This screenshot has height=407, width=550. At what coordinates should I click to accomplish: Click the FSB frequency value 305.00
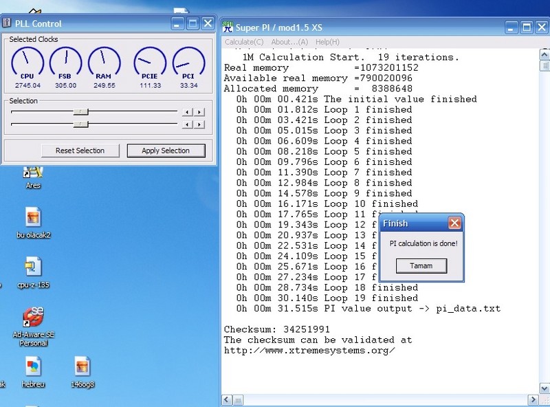click(65, 85)
